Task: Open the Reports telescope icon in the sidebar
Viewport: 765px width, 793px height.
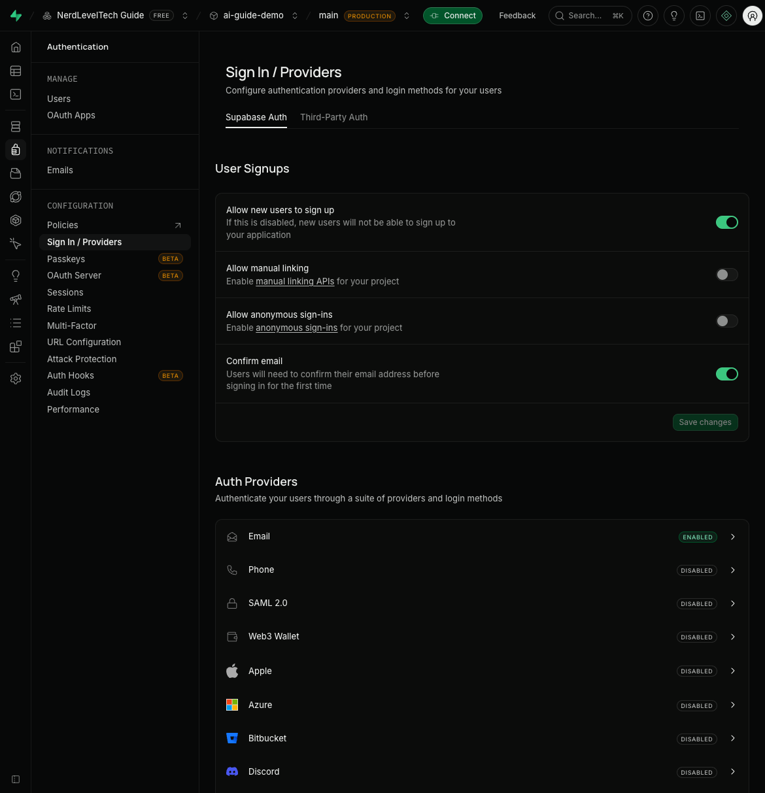Action: click(x=16, y=299)
